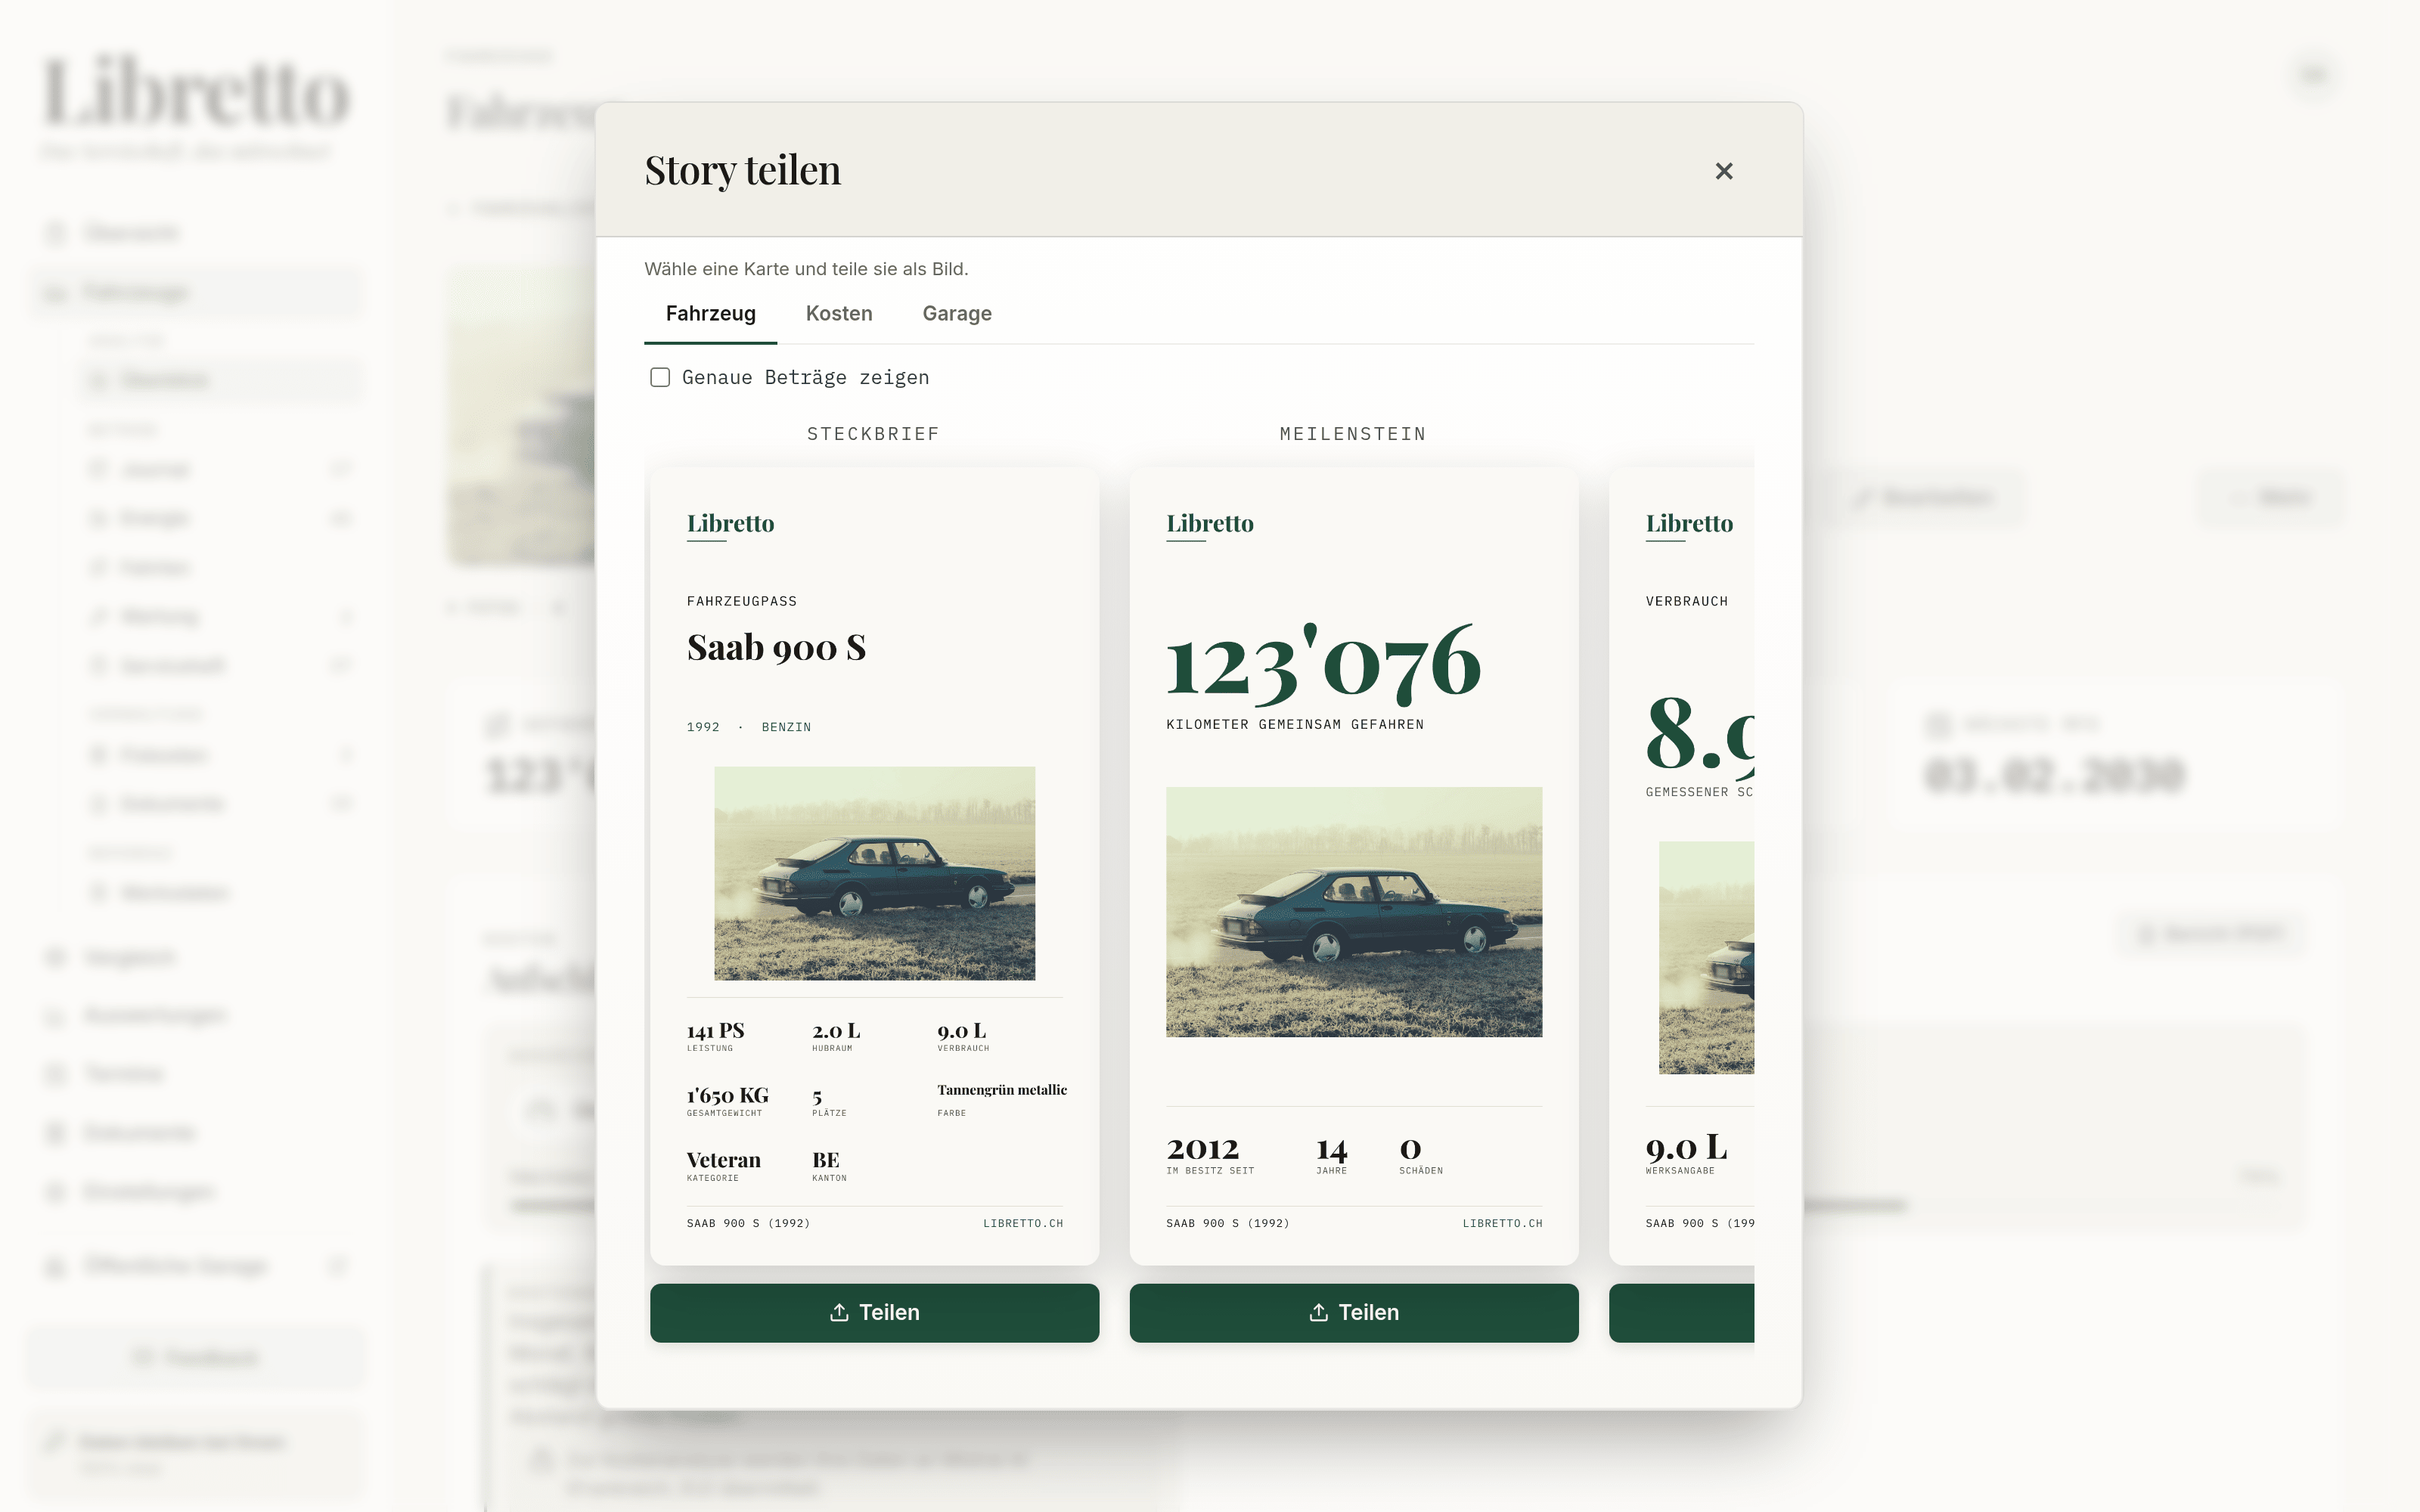Click the 1'650 KG Gesamtgewicht value

pos(727,1096)
